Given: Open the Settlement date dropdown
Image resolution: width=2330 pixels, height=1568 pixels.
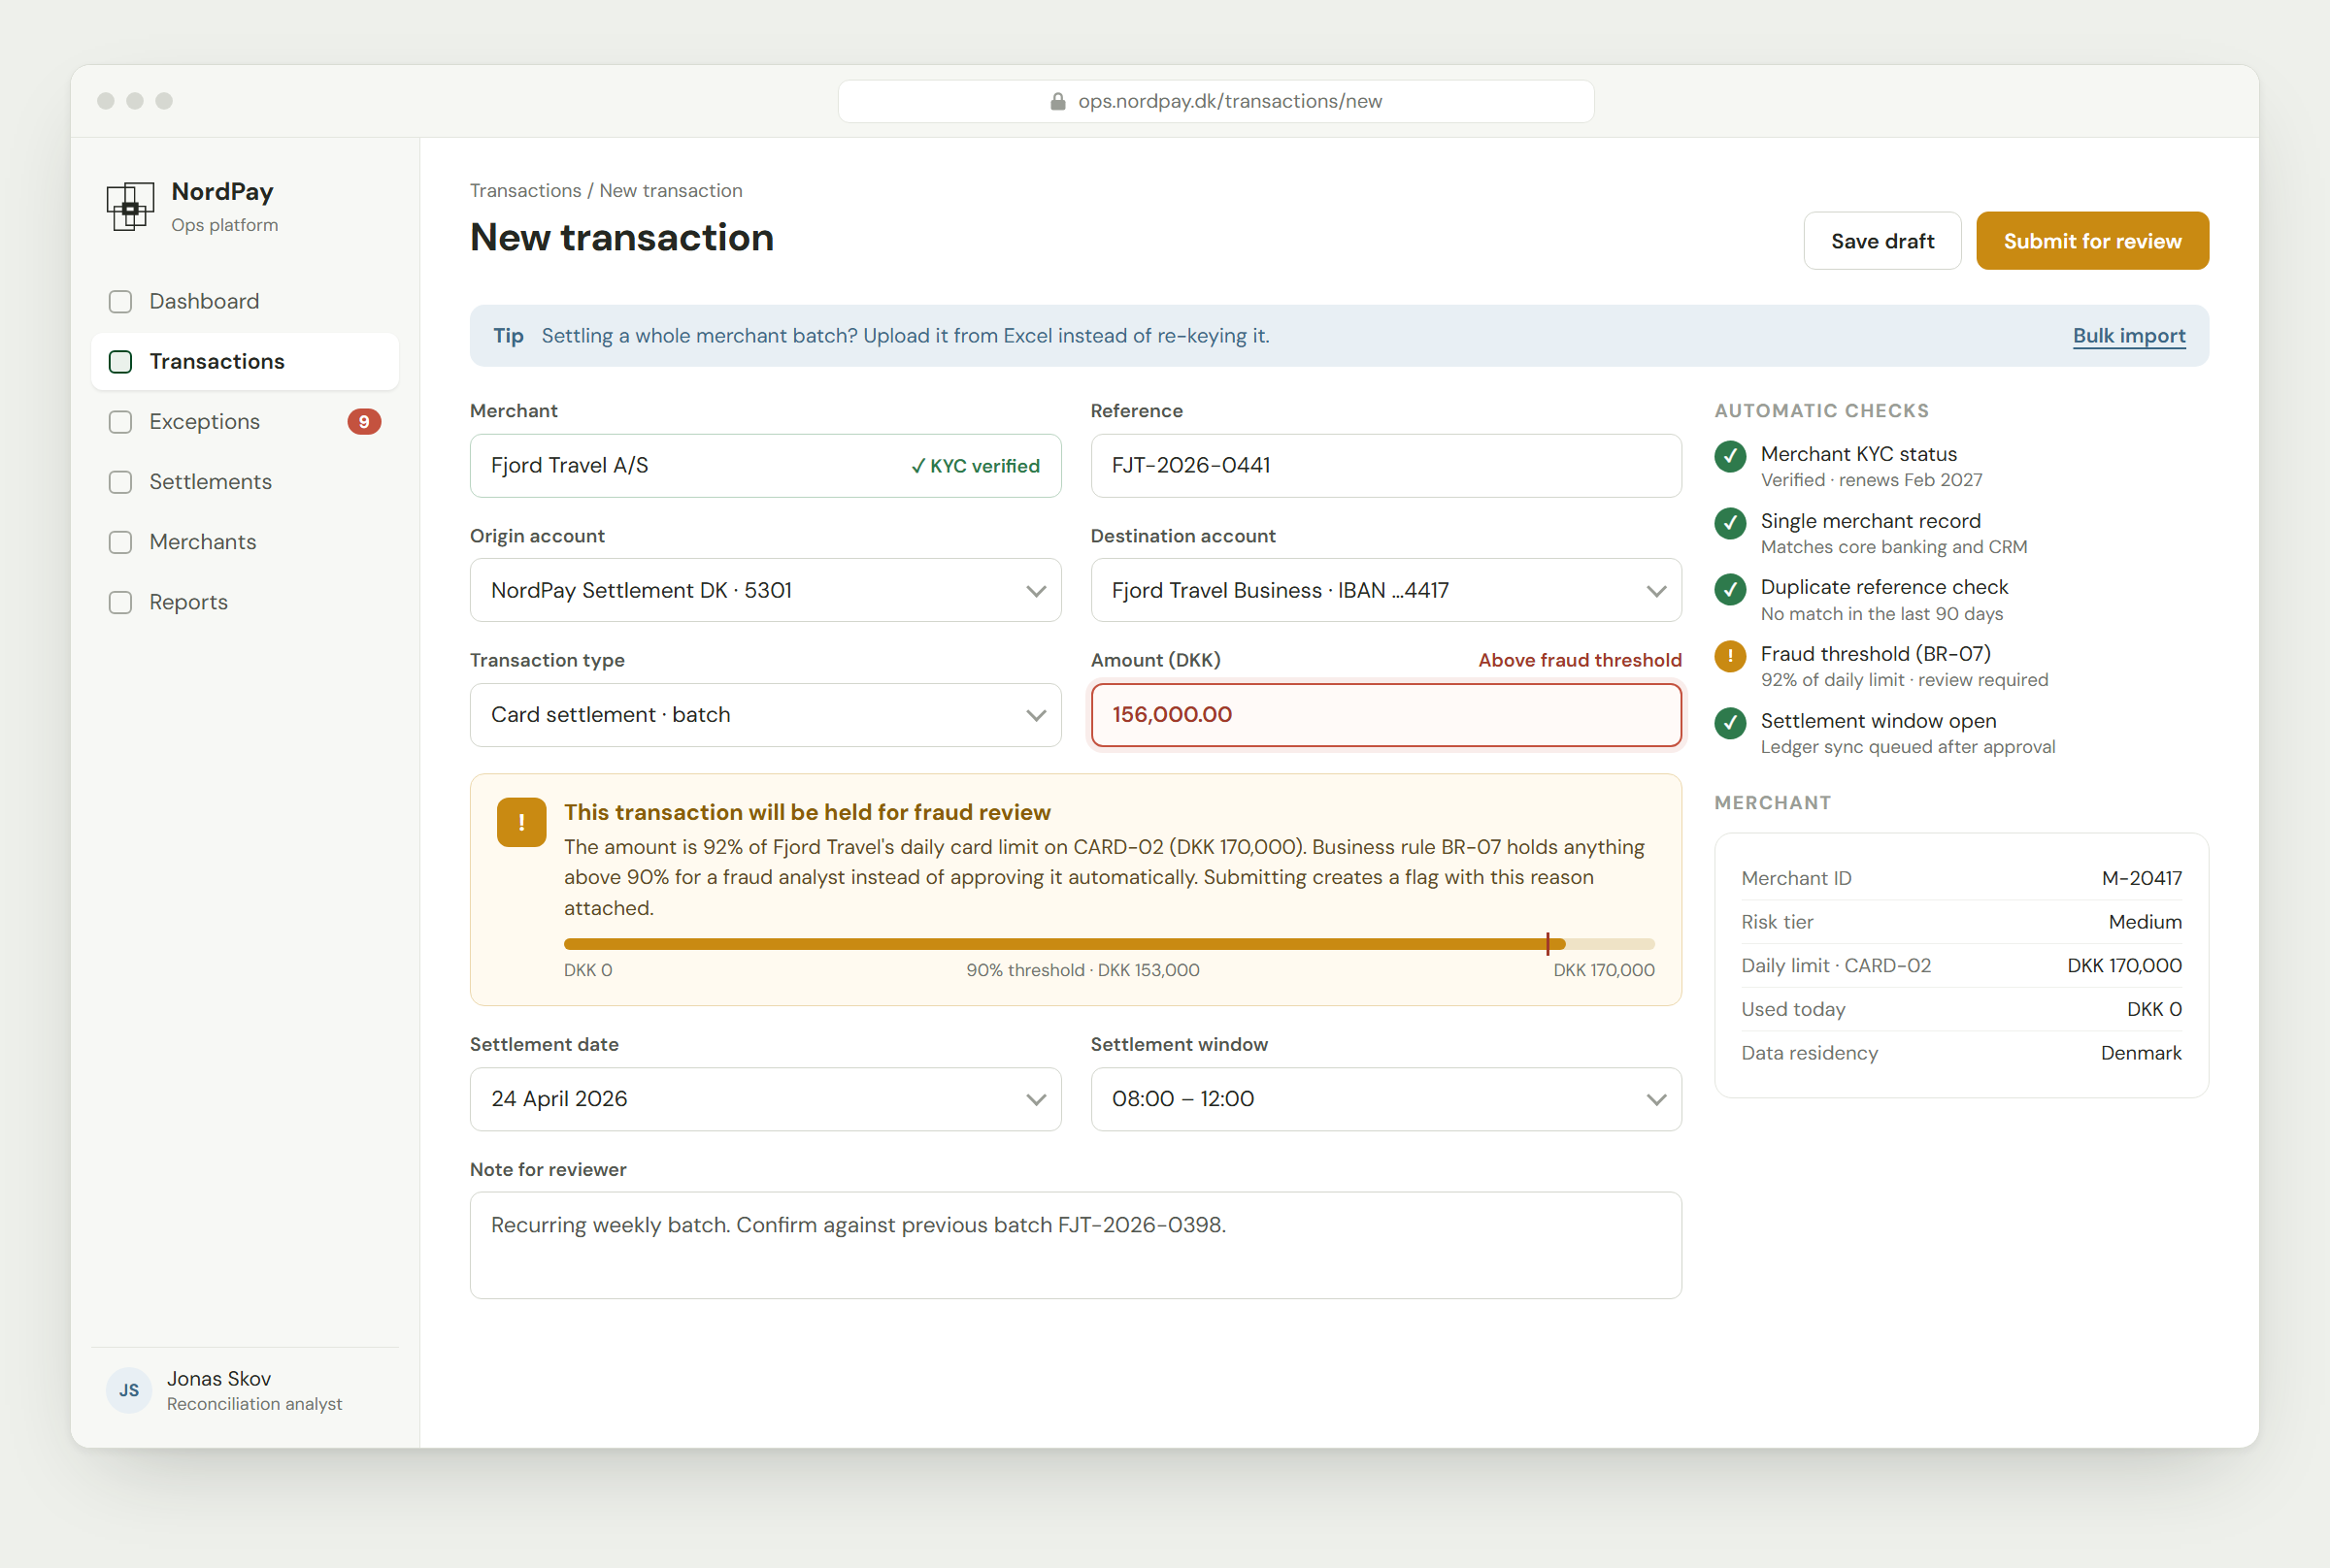Looking at the screenshot, I should pos(765,1099).
